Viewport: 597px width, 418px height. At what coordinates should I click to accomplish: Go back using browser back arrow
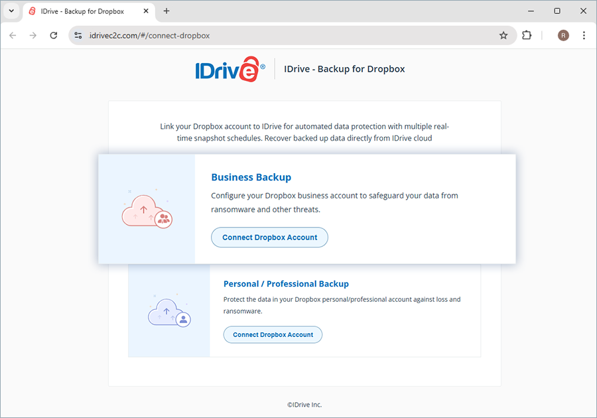pyautogui.click(x=13, y=35)
